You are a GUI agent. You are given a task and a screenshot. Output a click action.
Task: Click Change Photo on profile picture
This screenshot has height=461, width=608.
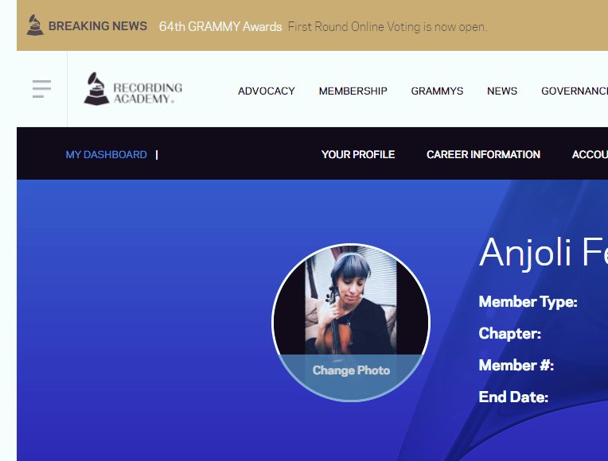pyautogui.click(x=351, y=370)
